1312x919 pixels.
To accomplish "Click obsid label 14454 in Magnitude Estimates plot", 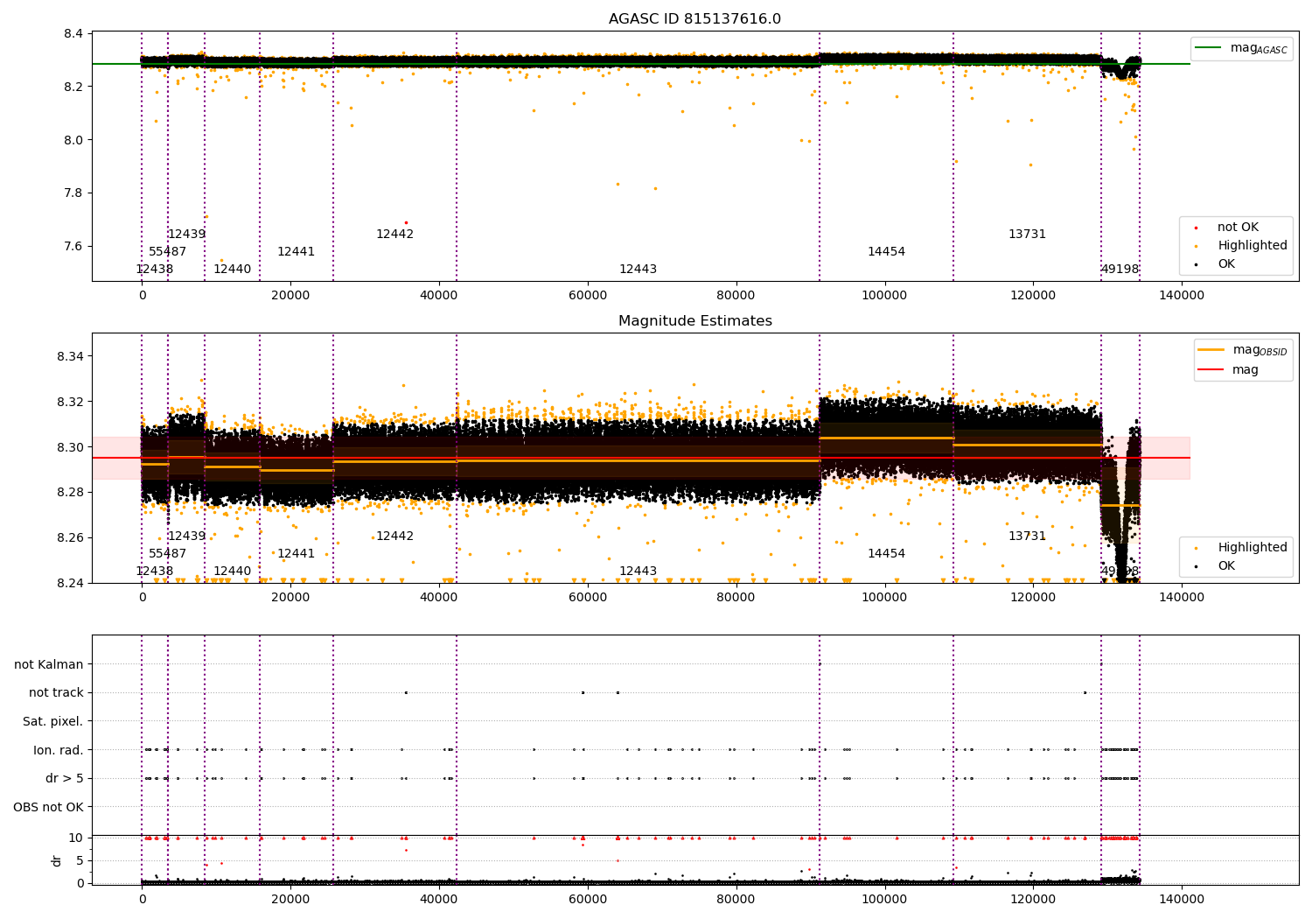I will [887, 554].
